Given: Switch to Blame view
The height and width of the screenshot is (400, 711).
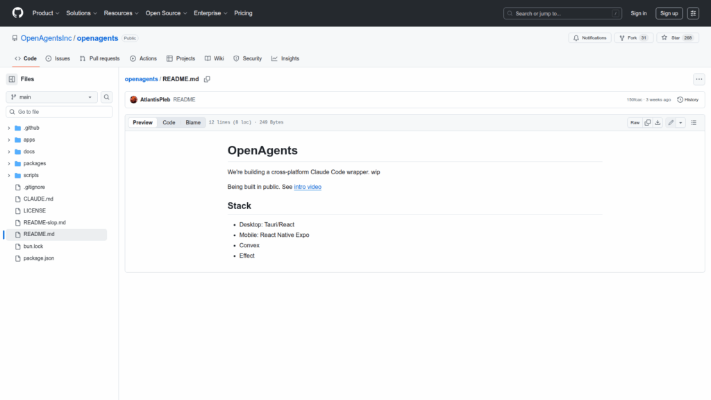Looking at the screenshot, I should (193, 122).
